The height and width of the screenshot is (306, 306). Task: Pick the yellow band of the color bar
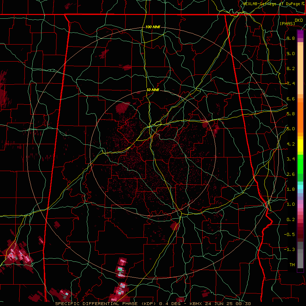[x=300, y=146]
